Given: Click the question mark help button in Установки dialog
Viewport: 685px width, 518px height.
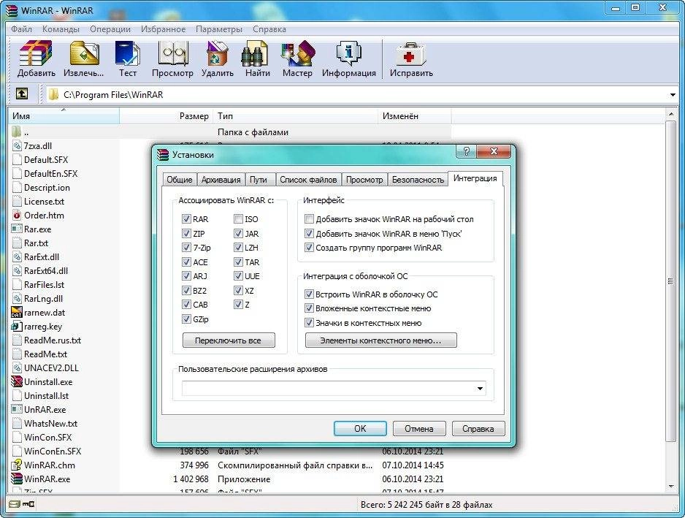Looking at the screenshot, I should (466, 151).
